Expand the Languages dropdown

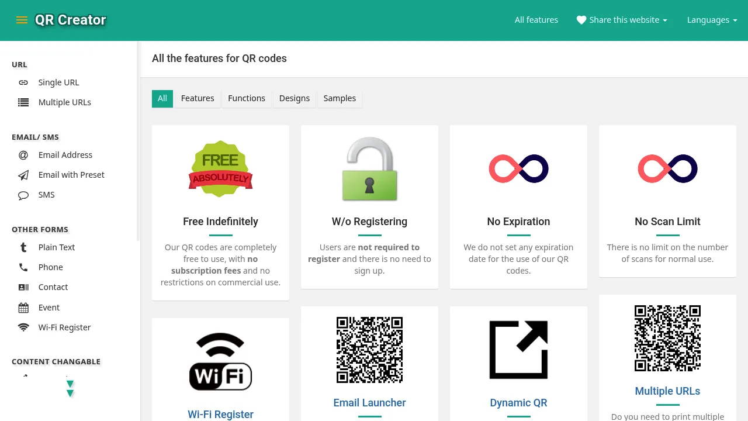coord(712,19)
